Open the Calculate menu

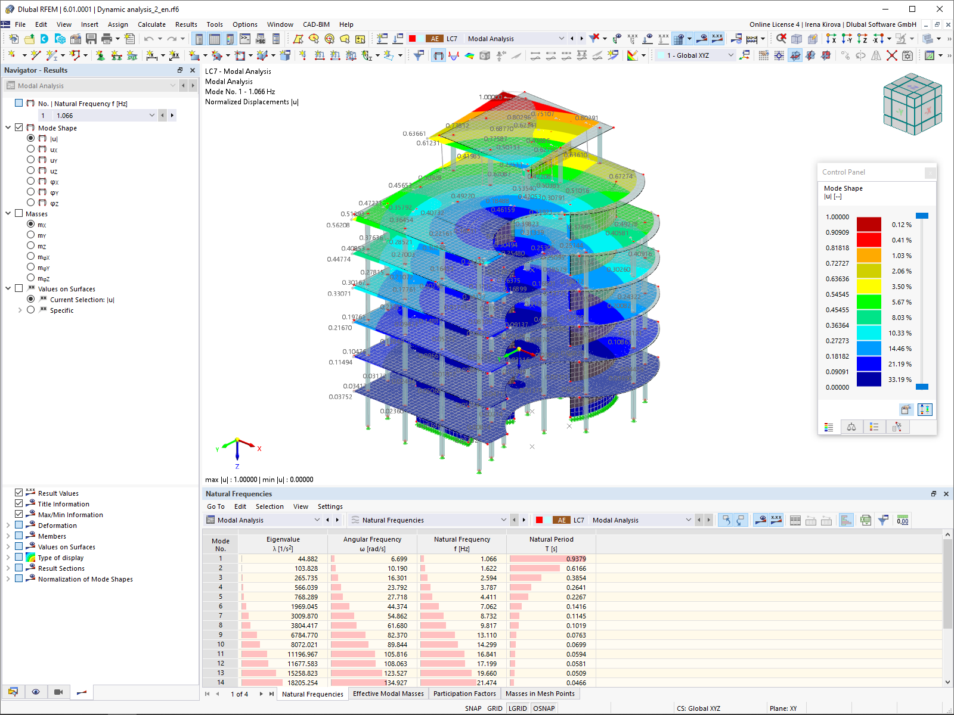pos(151,24)
